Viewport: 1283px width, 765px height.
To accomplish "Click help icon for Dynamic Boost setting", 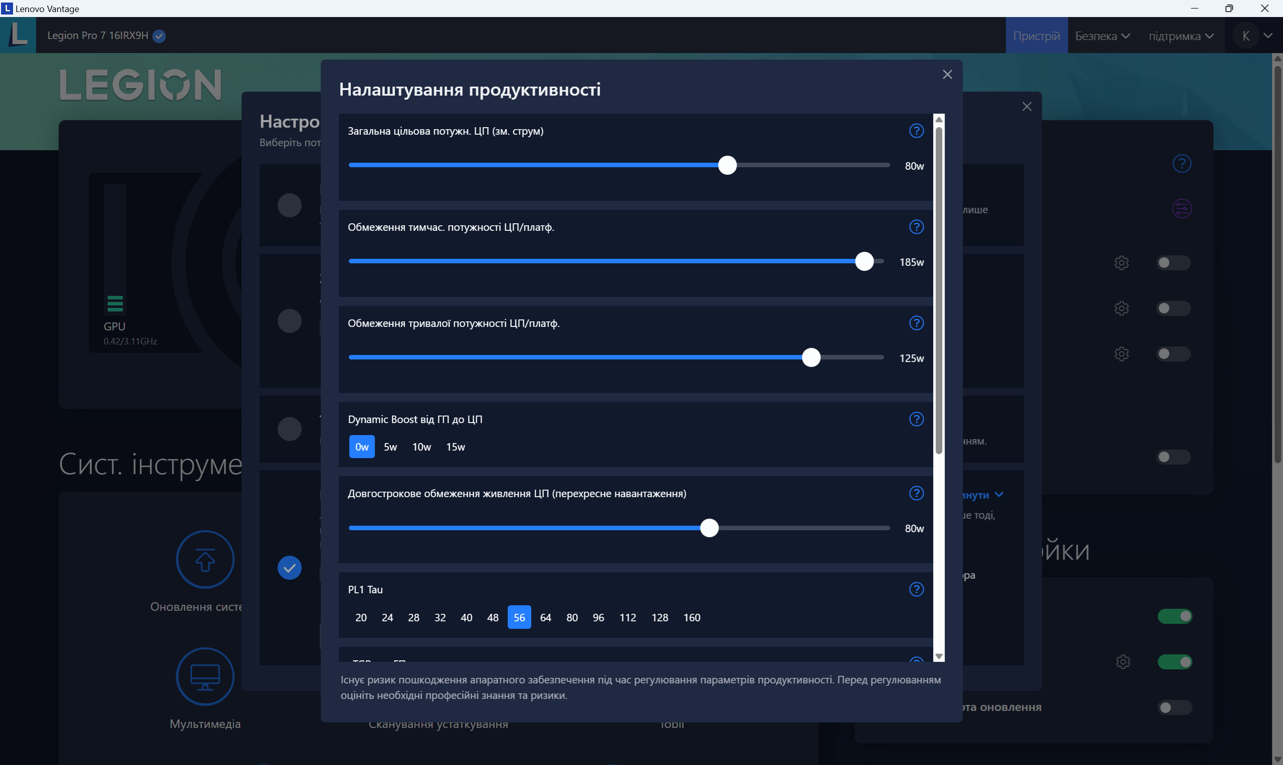I will 916,419.
